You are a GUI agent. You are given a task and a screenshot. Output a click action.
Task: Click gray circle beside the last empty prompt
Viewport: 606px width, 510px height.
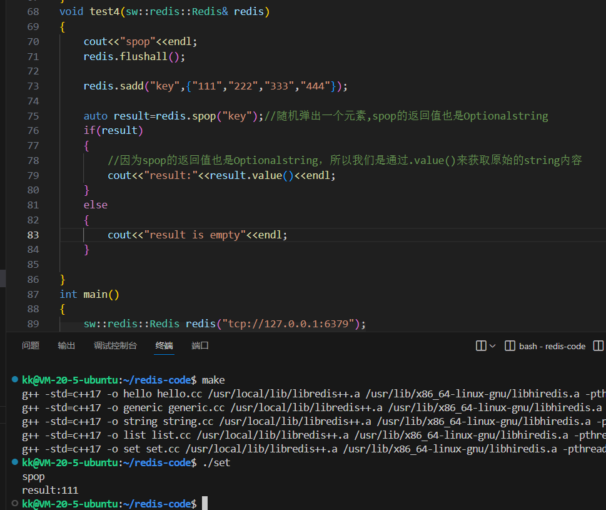15,504
